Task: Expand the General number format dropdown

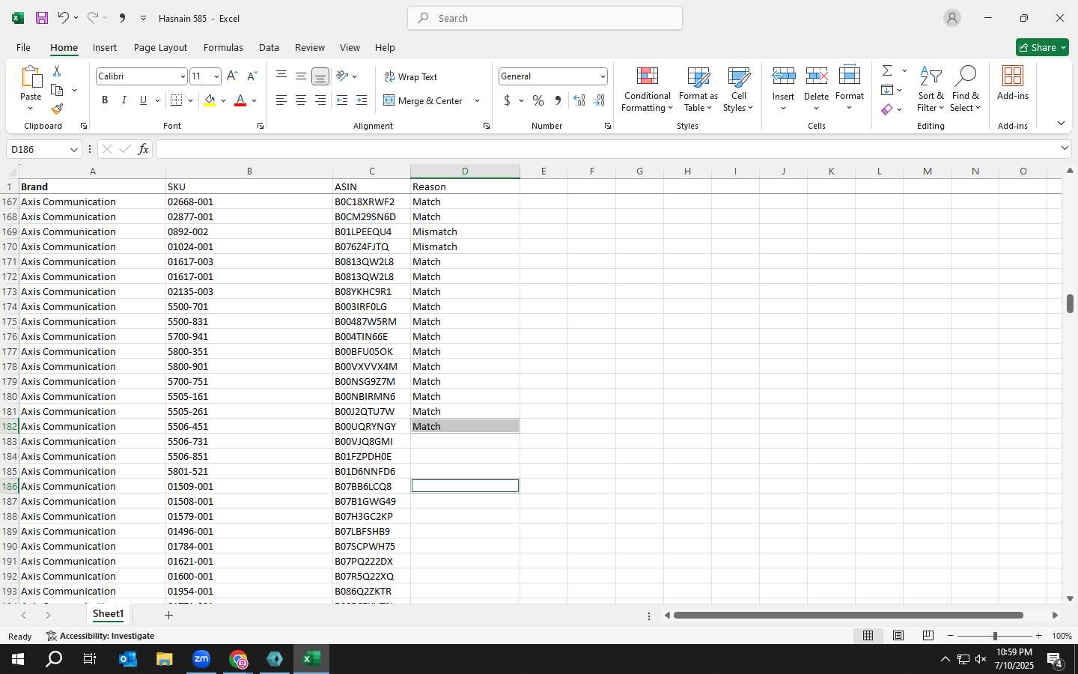Action: click(602, 76)
